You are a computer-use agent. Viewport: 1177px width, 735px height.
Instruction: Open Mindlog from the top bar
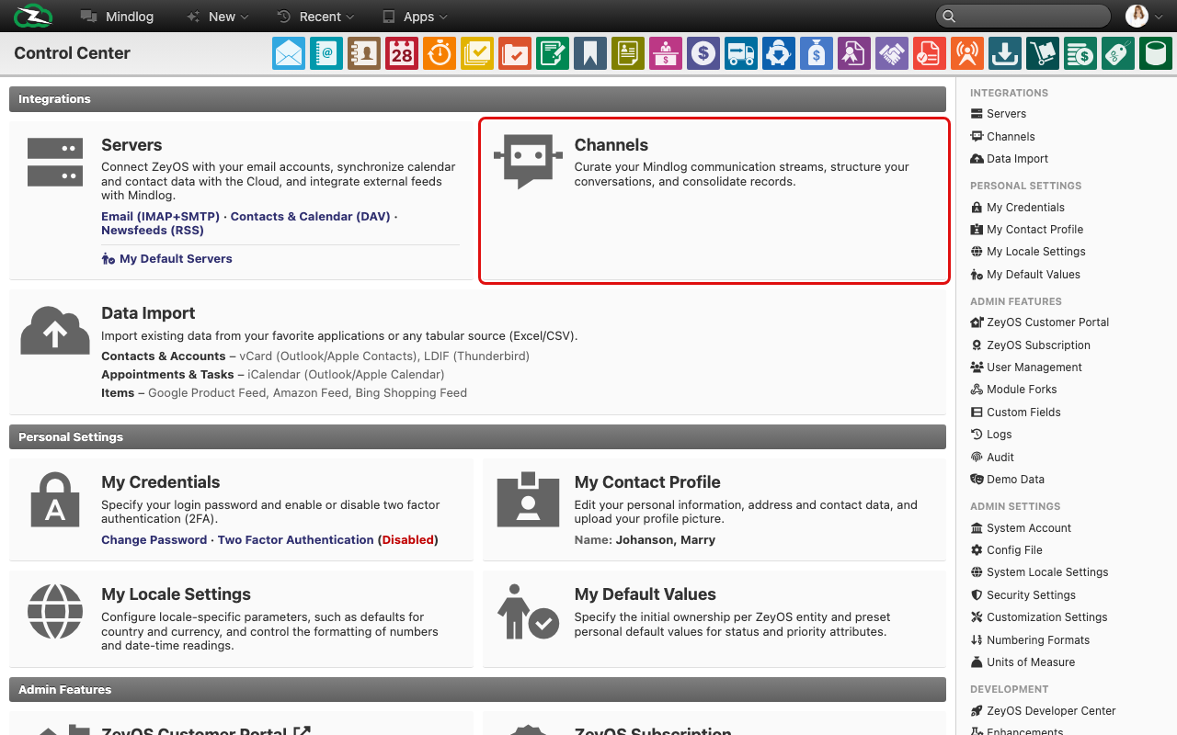coord(117,17)
